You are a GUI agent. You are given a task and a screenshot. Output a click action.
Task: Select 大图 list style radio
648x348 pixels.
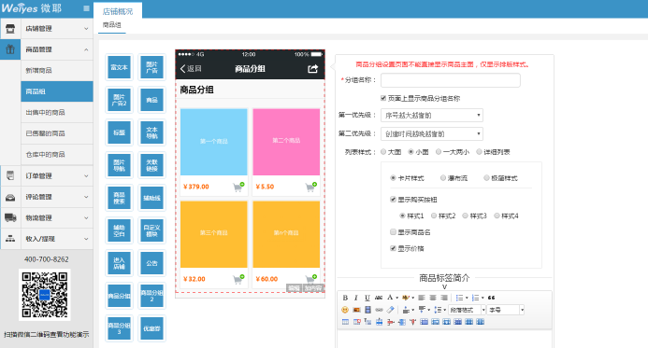tap(383, 152)
